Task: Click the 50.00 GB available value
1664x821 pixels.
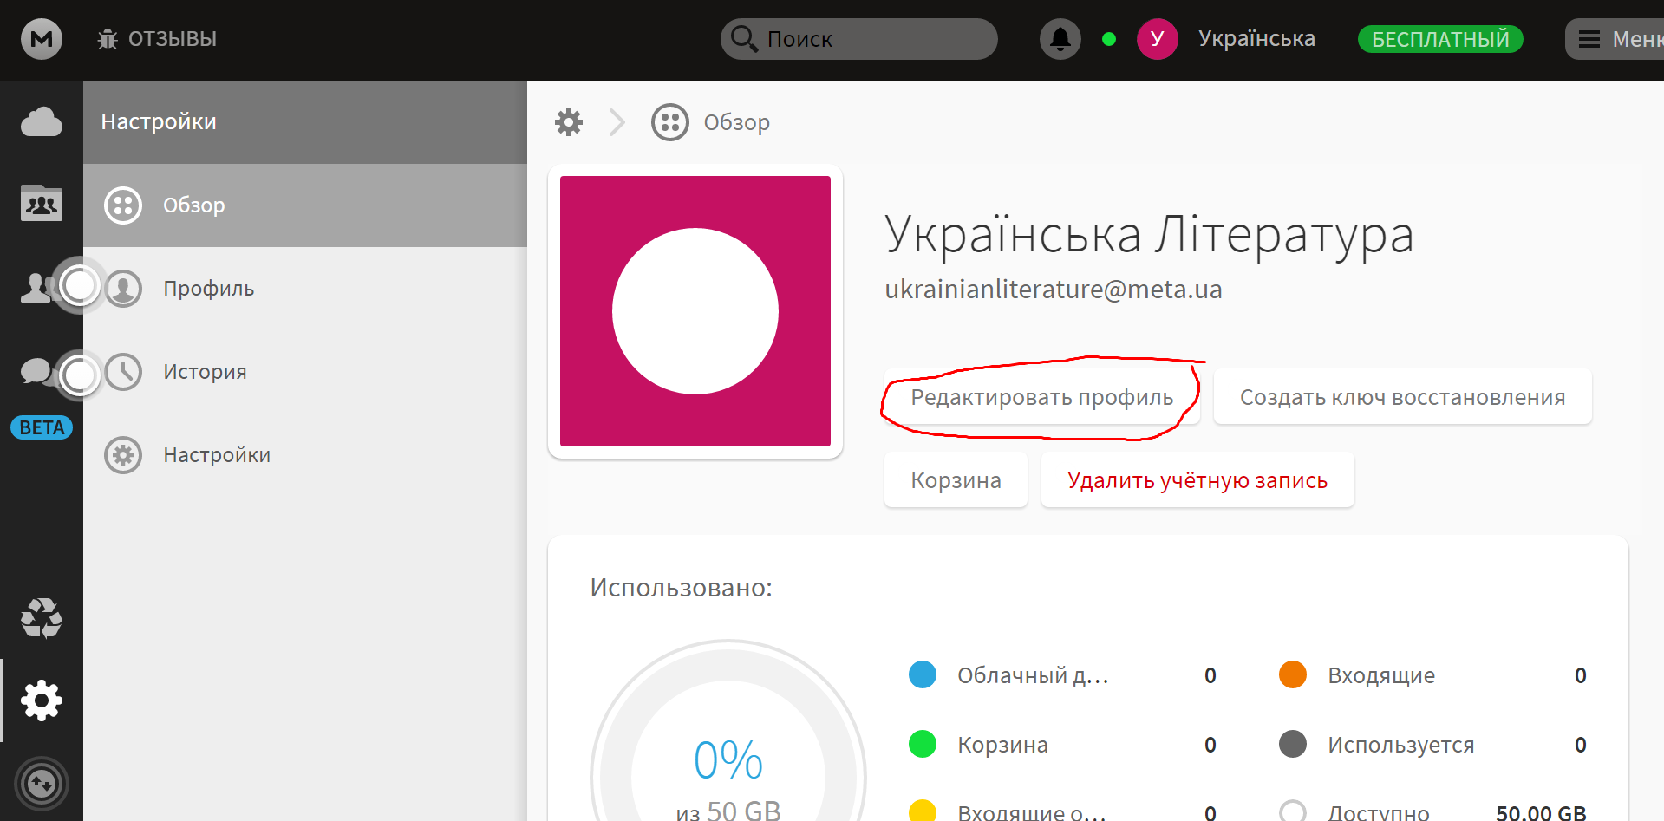Action: (x=1541, y=811)
